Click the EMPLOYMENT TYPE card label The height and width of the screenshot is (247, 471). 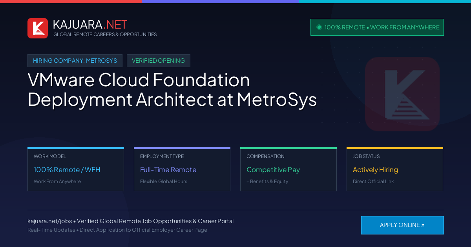point(162,156)
